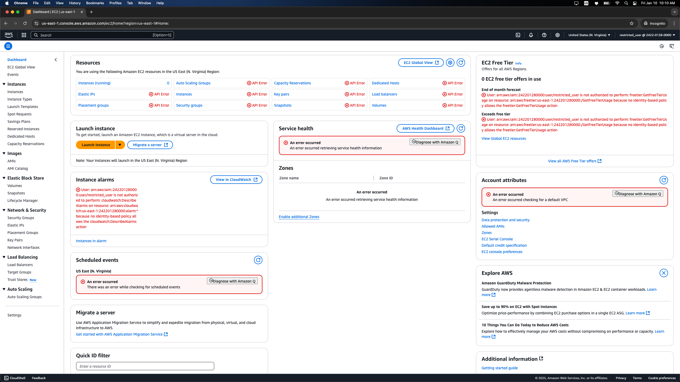
Task: Open Resources panel settings gear
Action: 450,63
